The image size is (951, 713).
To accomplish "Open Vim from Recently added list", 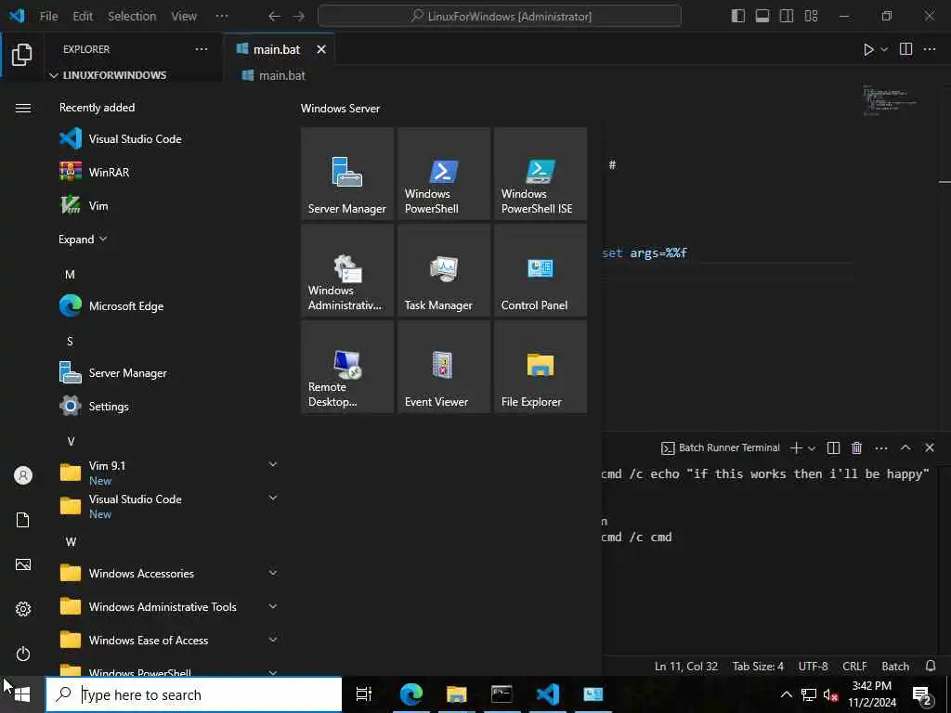I will tap(168, 205).
